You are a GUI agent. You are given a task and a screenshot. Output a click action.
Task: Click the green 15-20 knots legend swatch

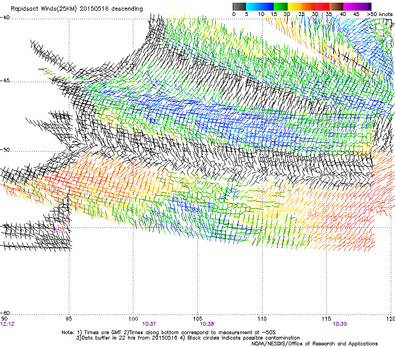tap(281, 6)
